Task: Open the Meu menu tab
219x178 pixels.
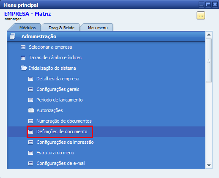Action: click(98, 27)
